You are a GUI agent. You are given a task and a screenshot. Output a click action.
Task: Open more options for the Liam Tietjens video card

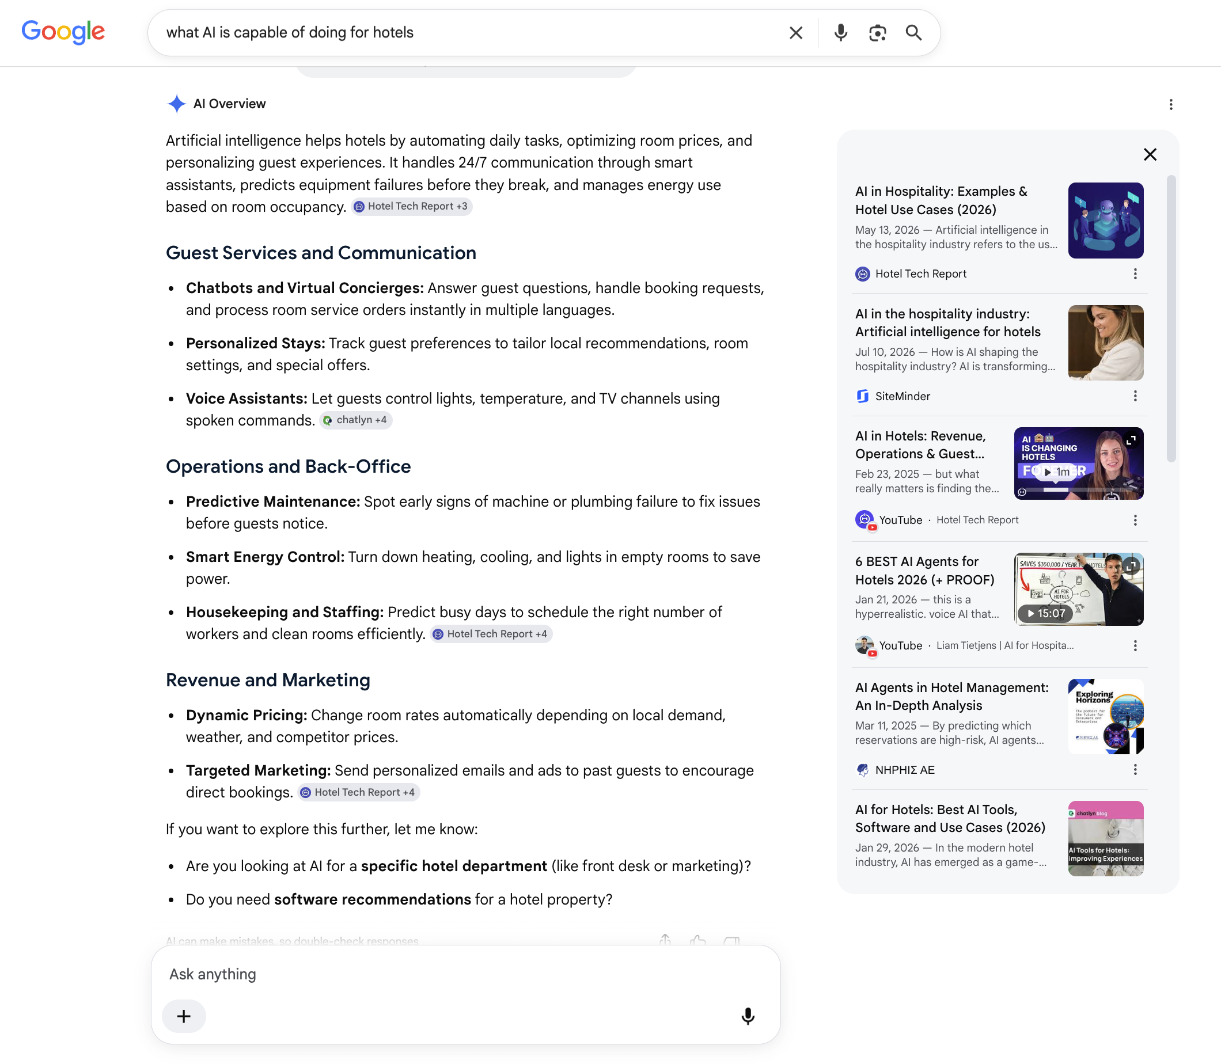pyautogui.click(x=1135, y=645)
